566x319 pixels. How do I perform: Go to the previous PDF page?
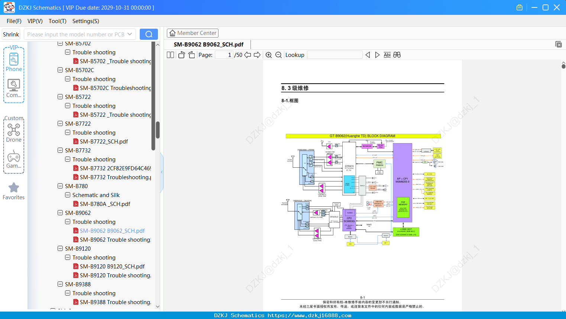pos(248,55)
